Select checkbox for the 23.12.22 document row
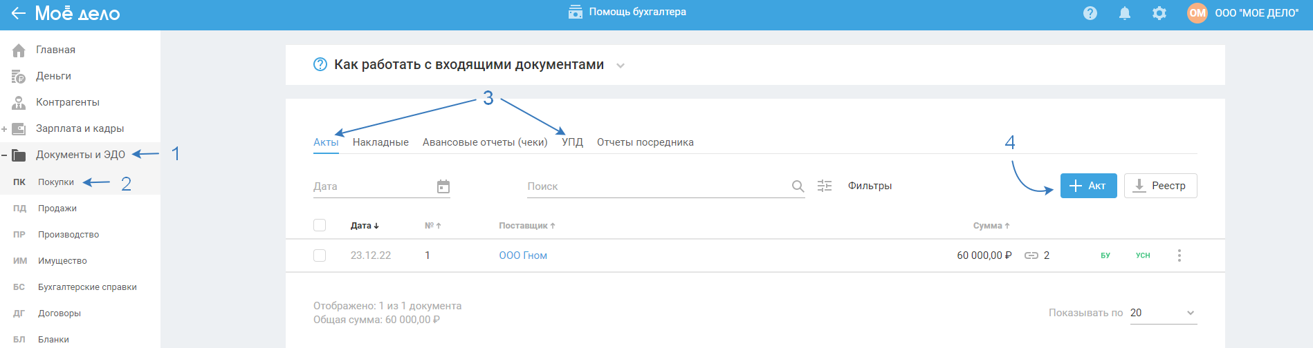Viewport: 1313px width, 348px height. point(320,255)
